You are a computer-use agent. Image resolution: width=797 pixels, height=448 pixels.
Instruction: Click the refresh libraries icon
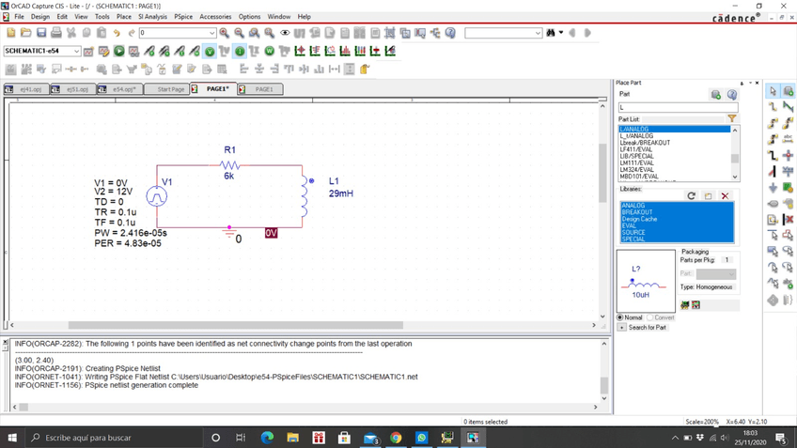[x=692, y=195]
